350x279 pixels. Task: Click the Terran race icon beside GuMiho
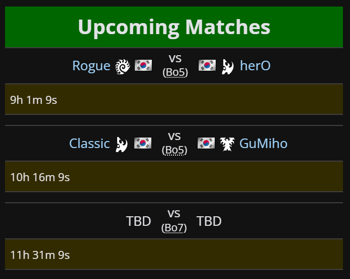pyautogui.click(x=227, y=144)
